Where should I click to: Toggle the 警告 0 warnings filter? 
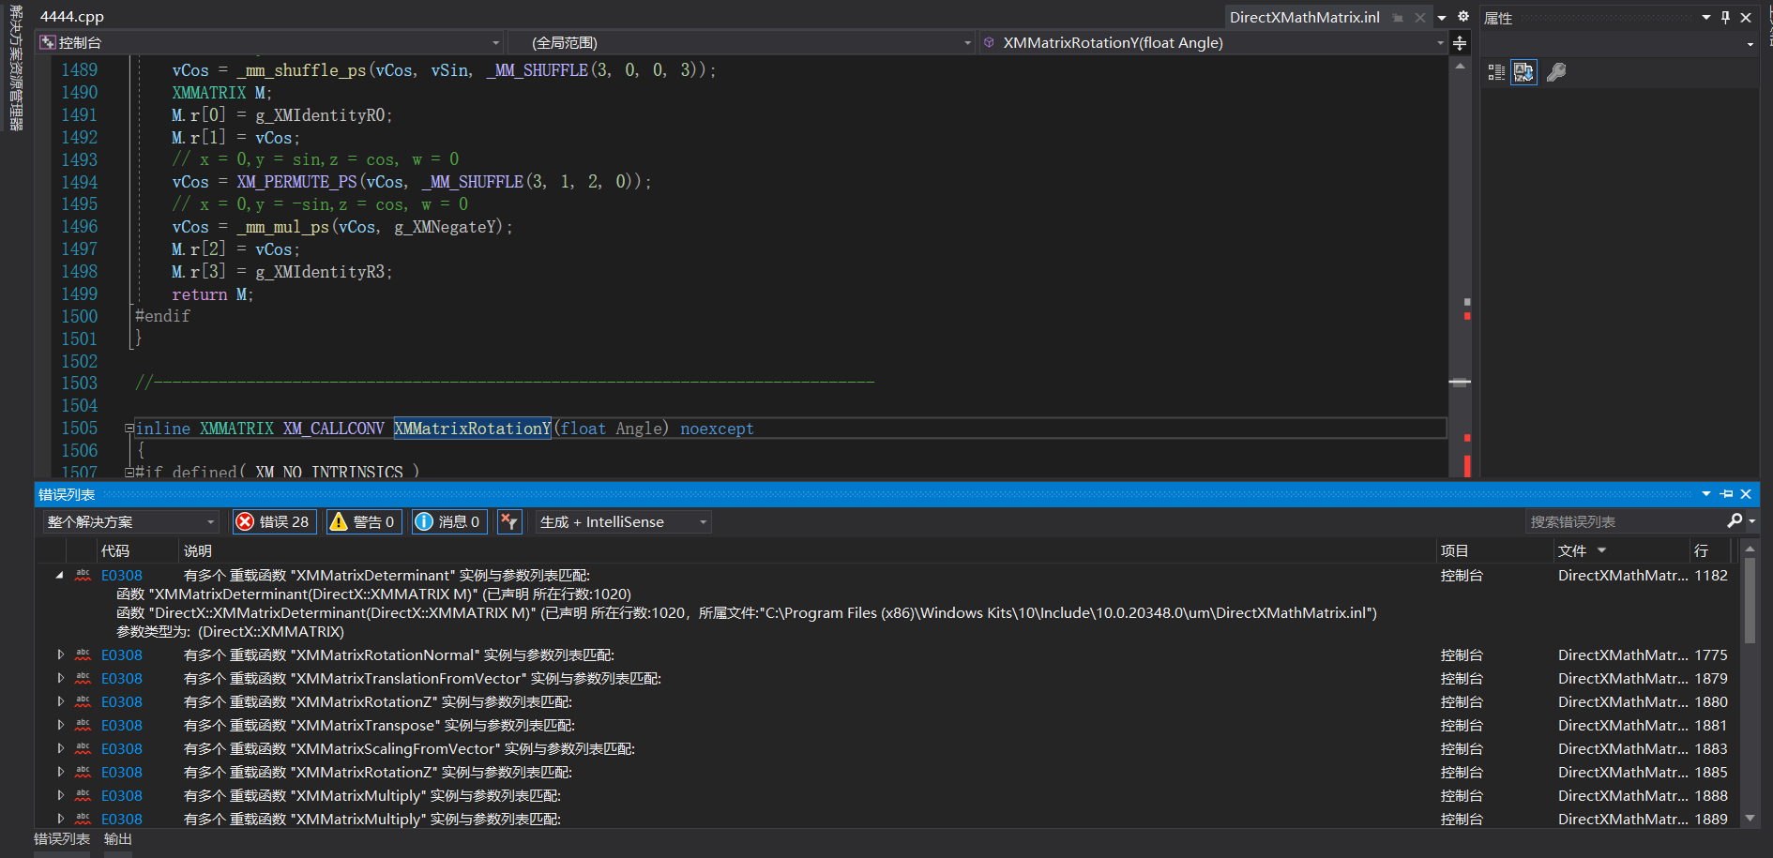(363, 521)
